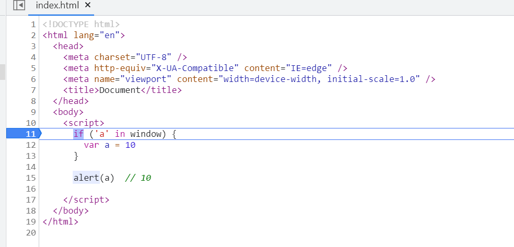Click the '// 10' comment
The width and height of the screenshot is (514, 247).
click(x=138, y=178)
